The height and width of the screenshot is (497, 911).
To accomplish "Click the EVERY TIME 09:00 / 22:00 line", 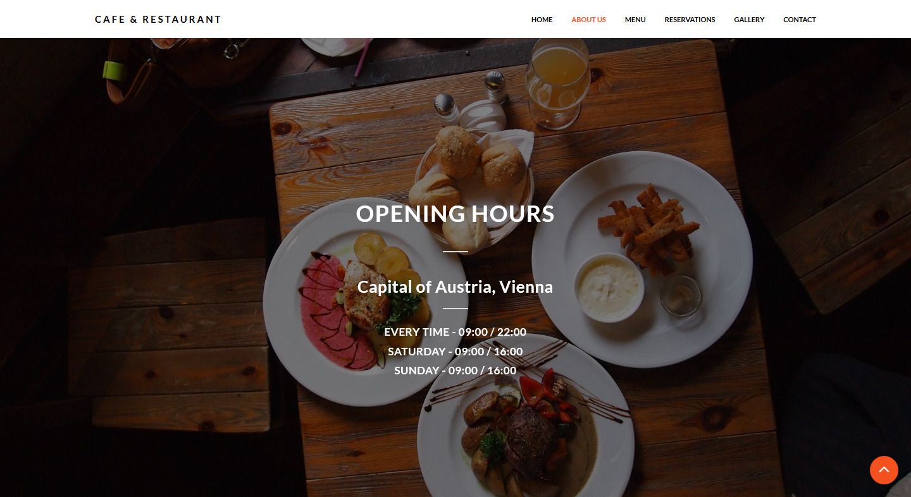I will click(455, 332).
